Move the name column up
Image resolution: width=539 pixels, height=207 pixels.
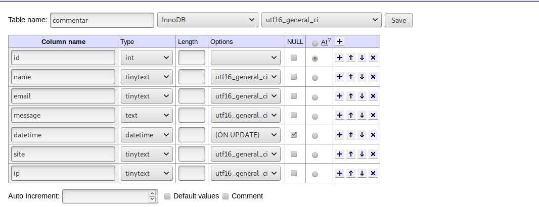pos(351,77)
